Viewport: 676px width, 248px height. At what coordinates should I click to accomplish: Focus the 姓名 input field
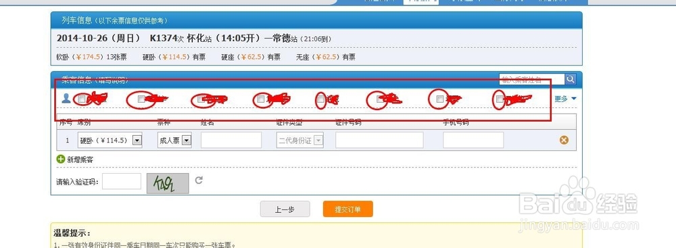click(x=231, y=140)
